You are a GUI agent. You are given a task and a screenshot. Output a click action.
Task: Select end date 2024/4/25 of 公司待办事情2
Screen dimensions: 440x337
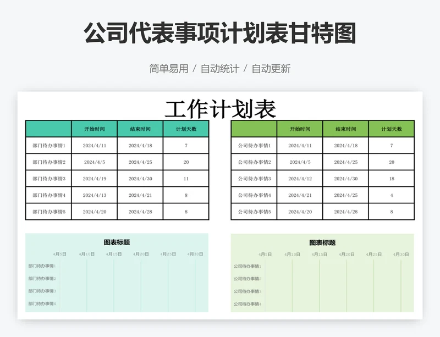coord(346,162)
